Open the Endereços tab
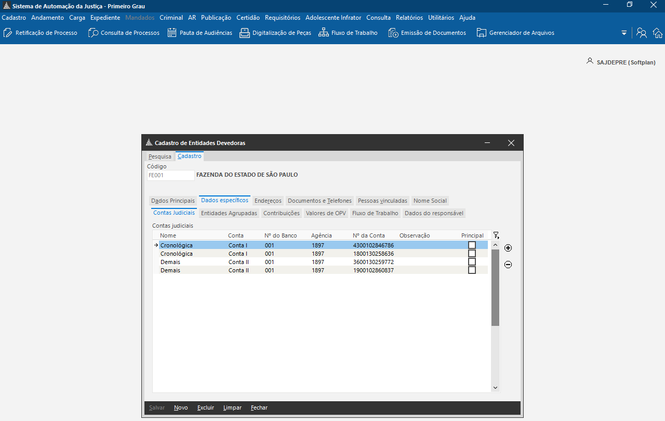 (268, 201)
